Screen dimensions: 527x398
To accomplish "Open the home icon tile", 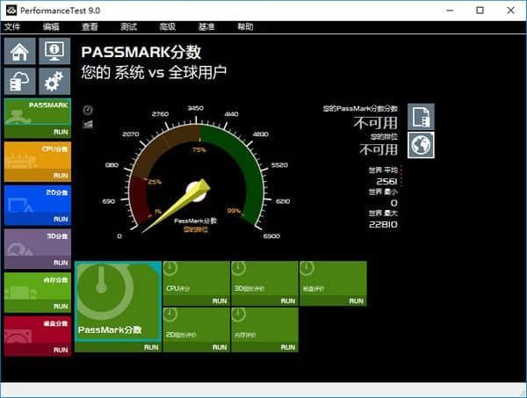I will 20,51.
